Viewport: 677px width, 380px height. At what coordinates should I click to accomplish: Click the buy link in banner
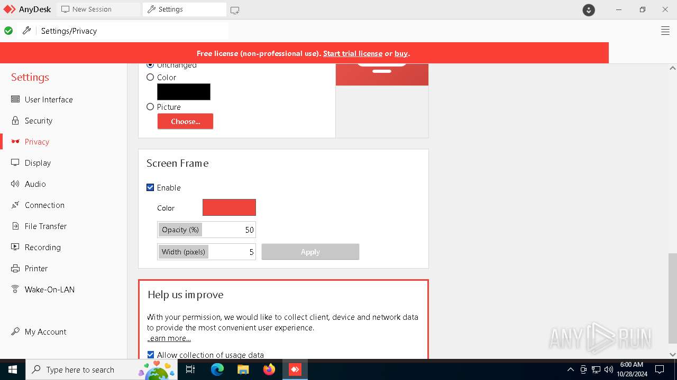(x=401, y=53)
